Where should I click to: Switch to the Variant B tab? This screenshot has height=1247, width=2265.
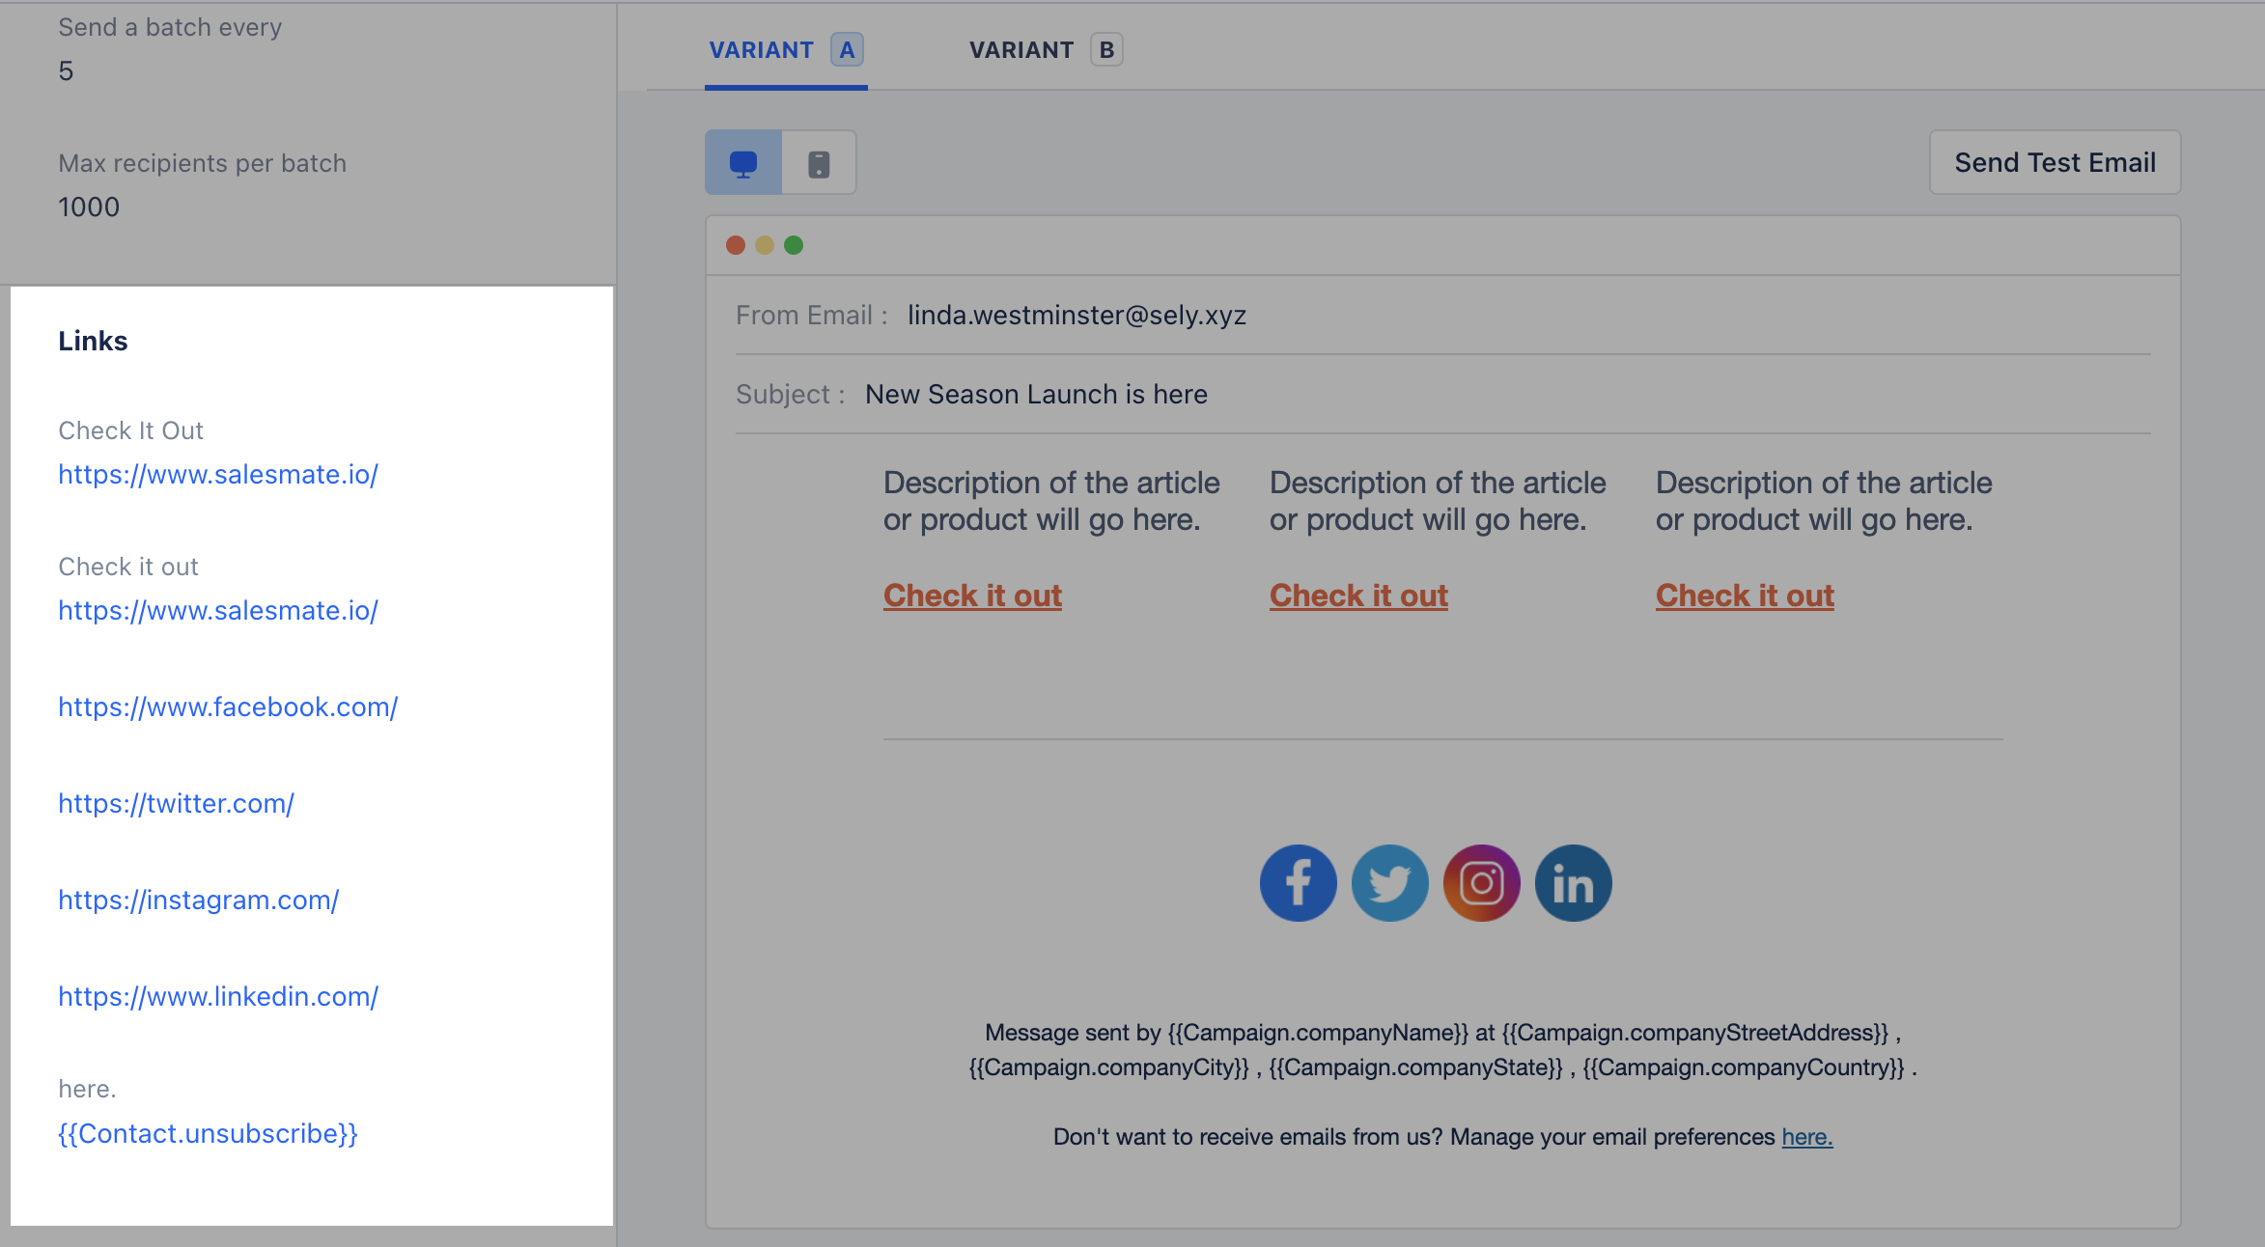point(1044,49)
